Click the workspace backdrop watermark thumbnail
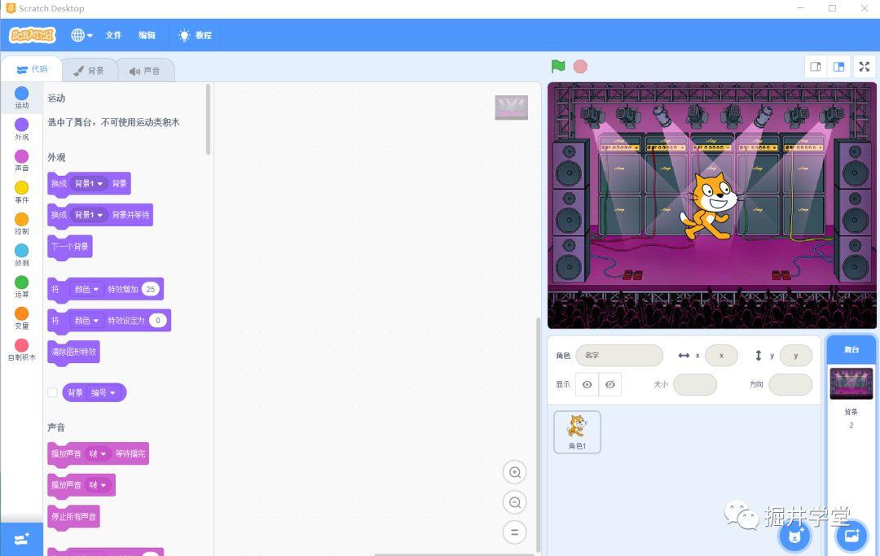Viewport: 880px width, 556px height. click(511, 107)
